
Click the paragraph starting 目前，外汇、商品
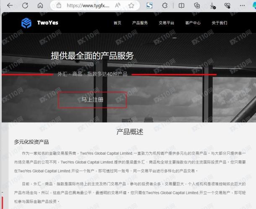pyautogui.click(x=130, y=193)
